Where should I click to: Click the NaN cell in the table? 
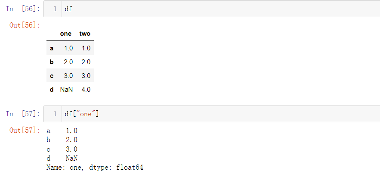[66, 90]
